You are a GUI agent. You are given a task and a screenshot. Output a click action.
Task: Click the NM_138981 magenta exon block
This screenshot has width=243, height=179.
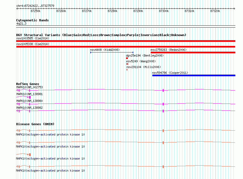click(x=30, y=97)
